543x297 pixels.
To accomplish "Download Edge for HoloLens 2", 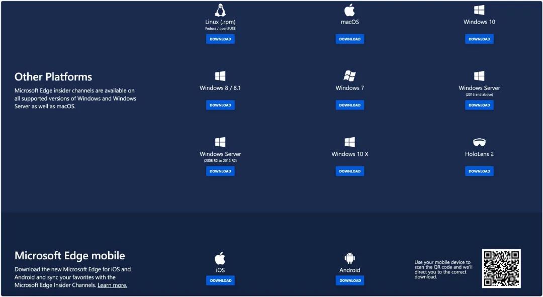I will click(479, 171).
